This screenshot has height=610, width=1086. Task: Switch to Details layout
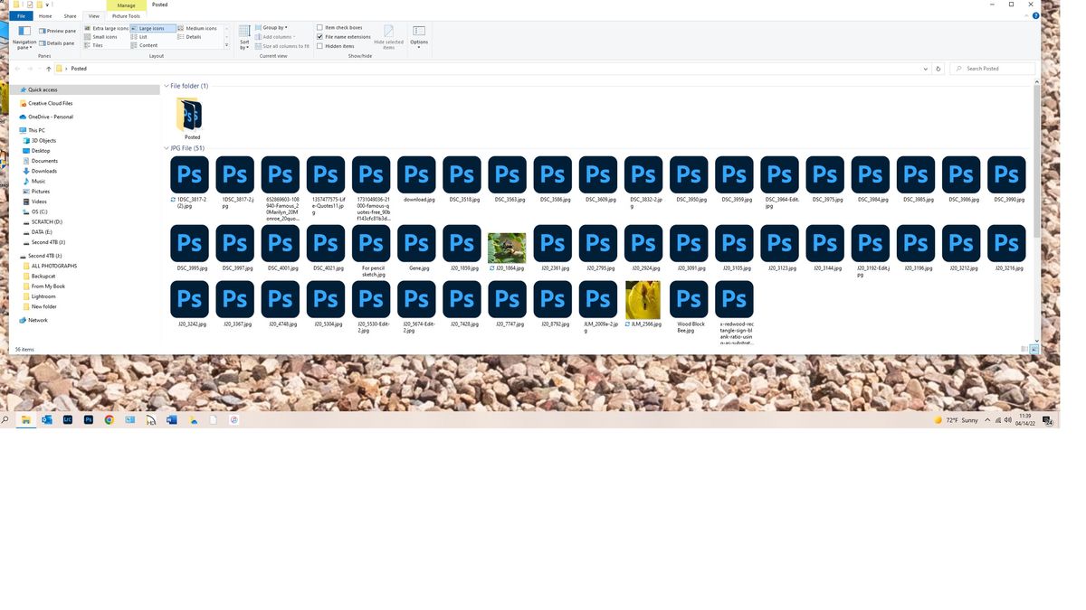point(190,37)
